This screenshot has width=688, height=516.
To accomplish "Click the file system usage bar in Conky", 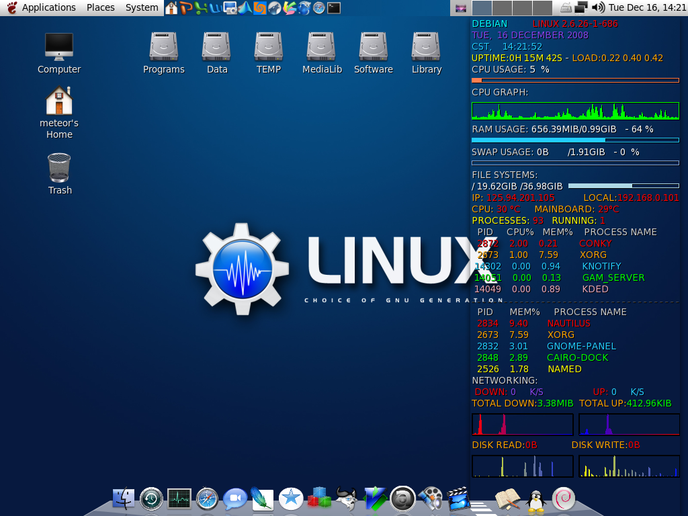I will (x=623, y=186).
